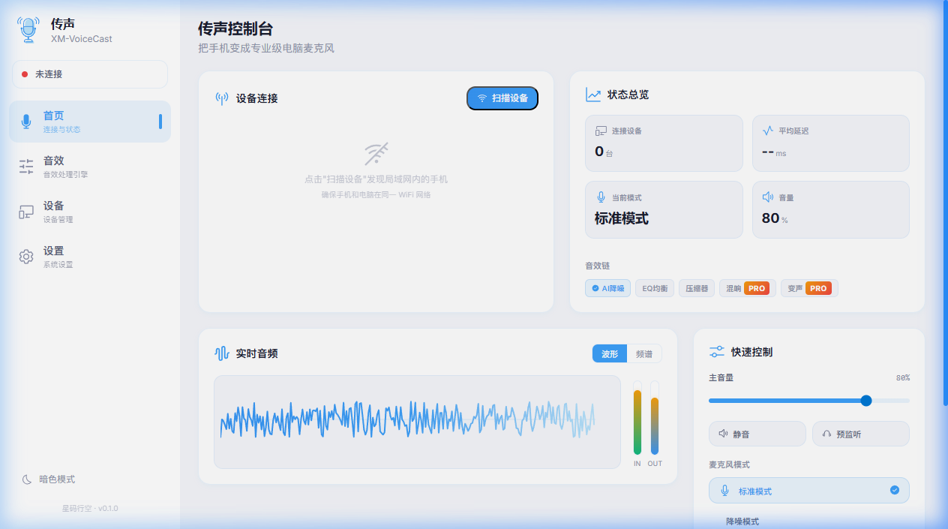Click the speaker icon in 音量 card

(x=767, y=197)
